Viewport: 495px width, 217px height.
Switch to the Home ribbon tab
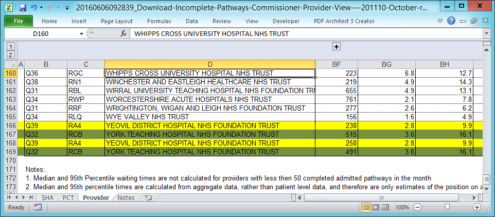pos(49,21)
